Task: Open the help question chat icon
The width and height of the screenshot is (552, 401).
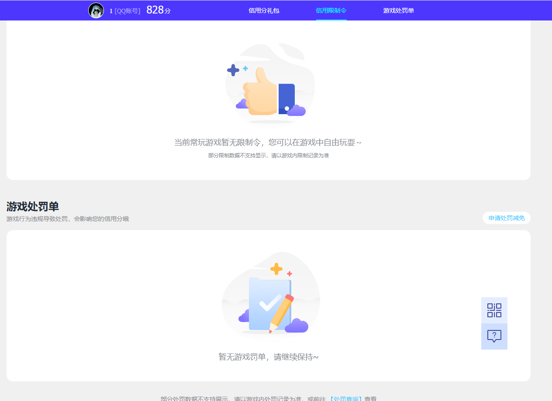Action: (494, 336)
